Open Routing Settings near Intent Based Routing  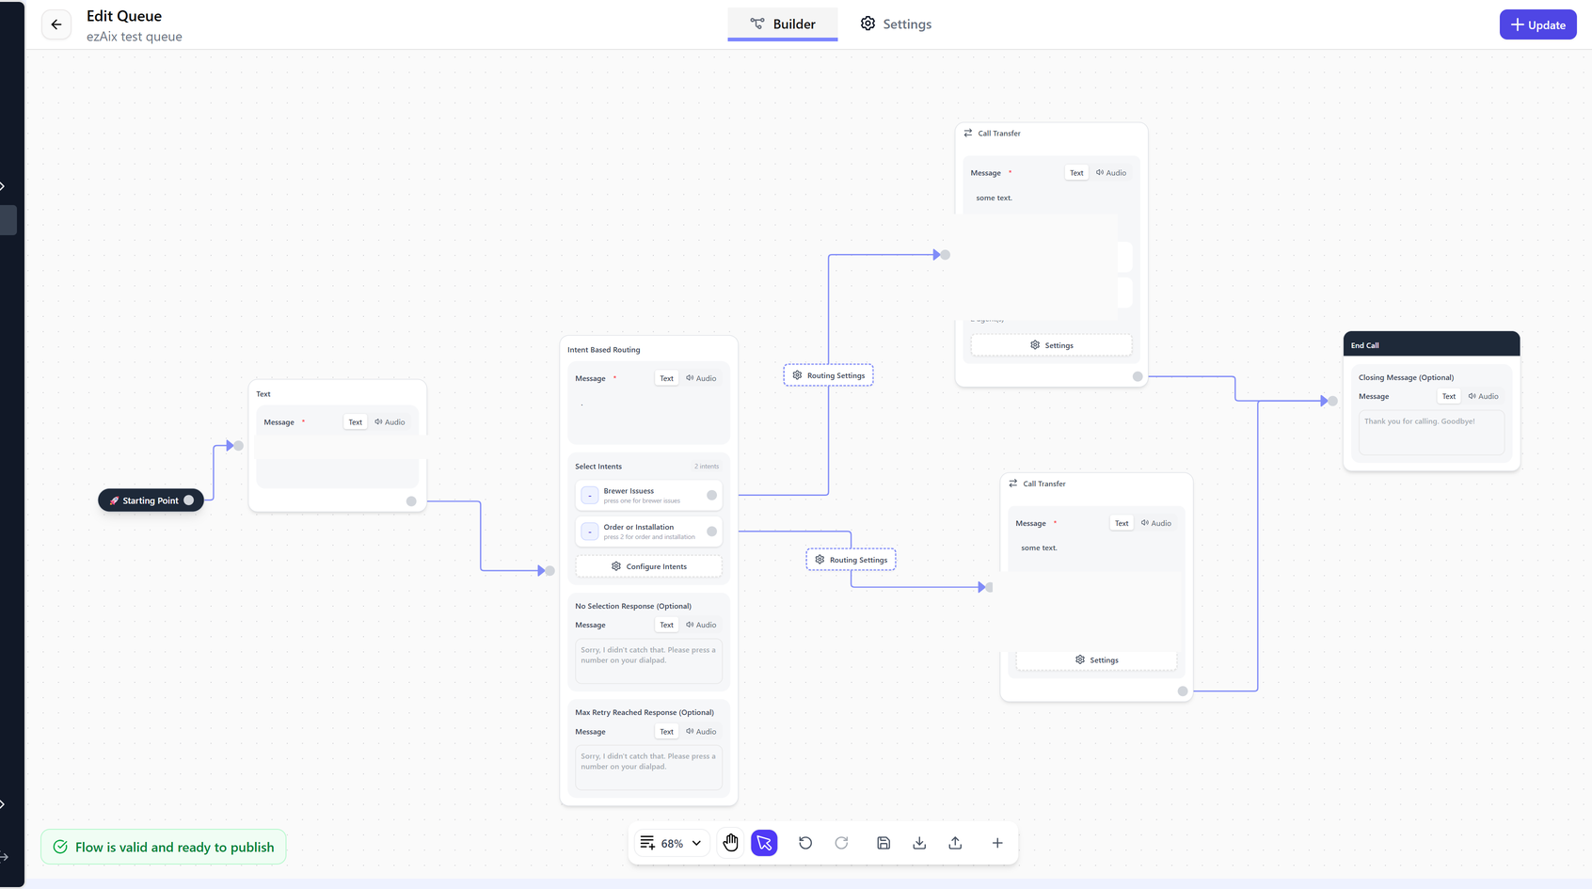[828, 374]
